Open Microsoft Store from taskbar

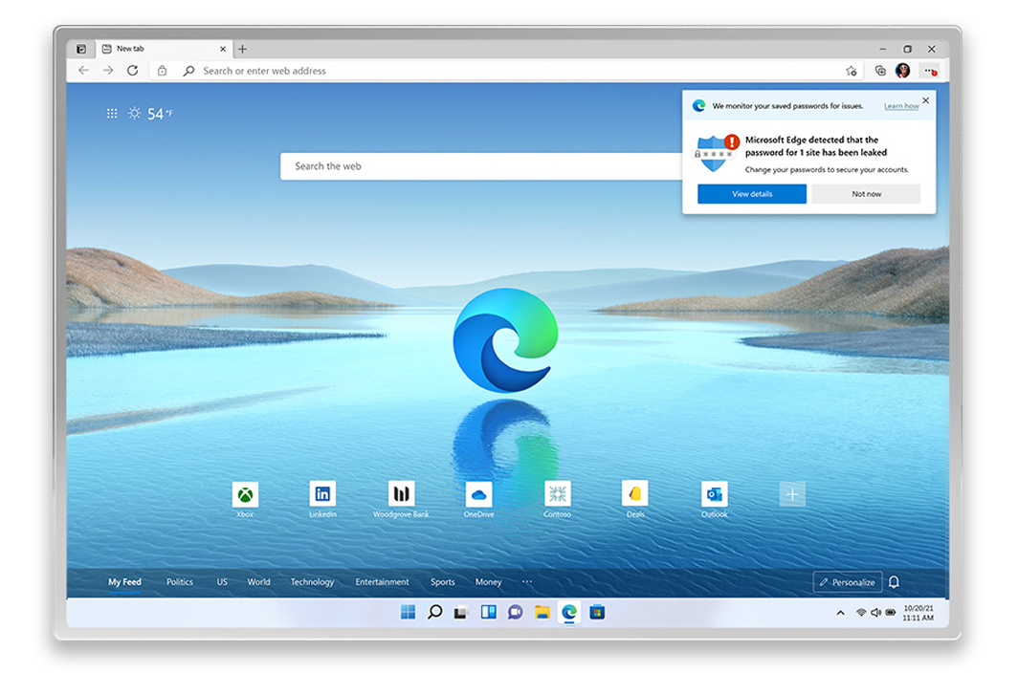coord(597,612)
